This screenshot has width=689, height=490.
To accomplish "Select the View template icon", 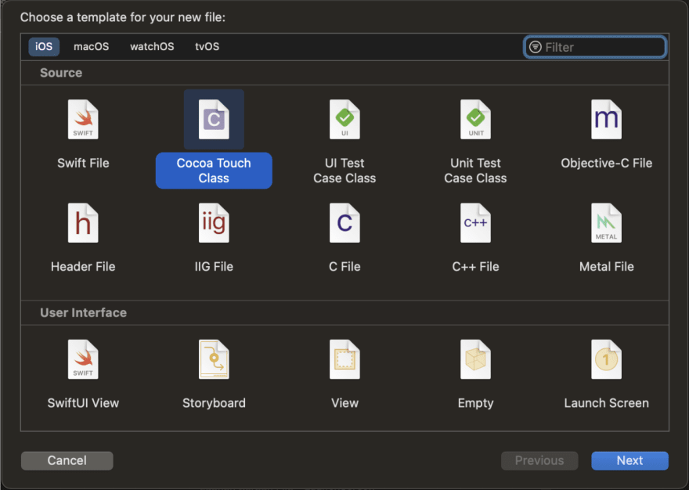I will pyautogui.click(x=344, y=359).
